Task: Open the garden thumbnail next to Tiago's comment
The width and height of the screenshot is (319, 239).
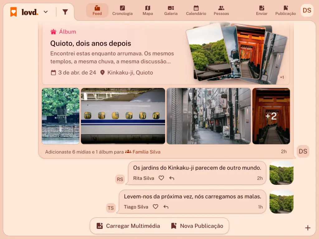Action: click(281, 202)
